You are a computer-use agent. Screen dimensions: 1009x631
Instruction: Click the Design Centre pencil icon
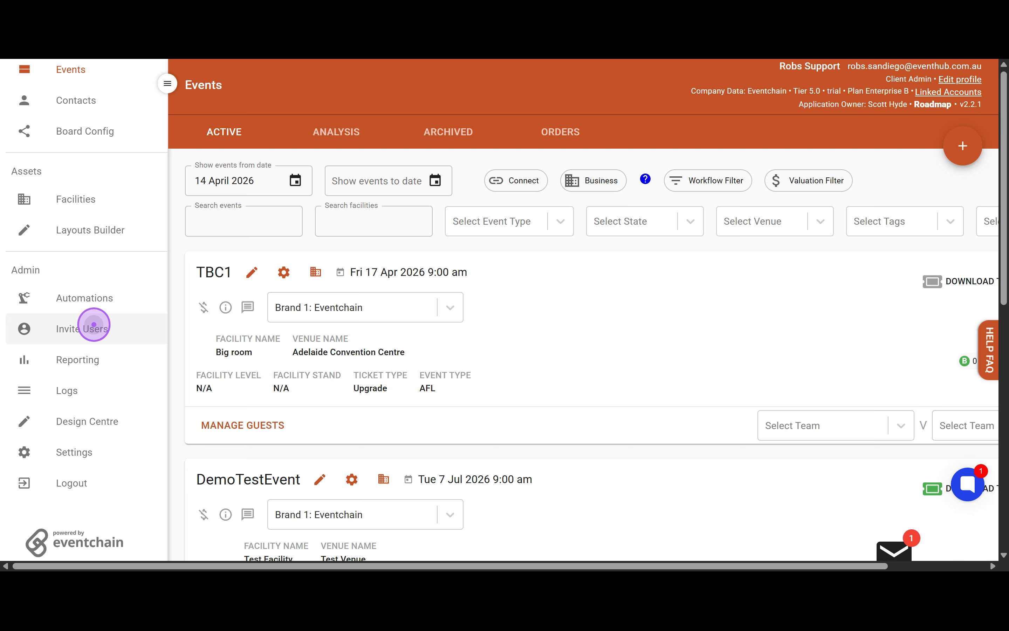click(x=24, y=421)
